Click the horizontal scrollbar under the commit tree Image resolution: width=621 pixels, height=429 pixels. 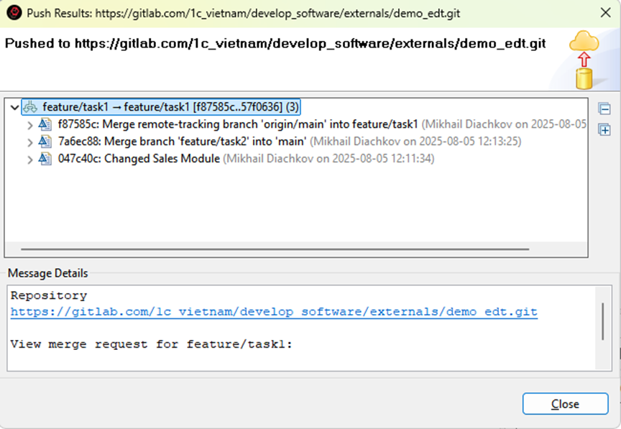(273, 249)
